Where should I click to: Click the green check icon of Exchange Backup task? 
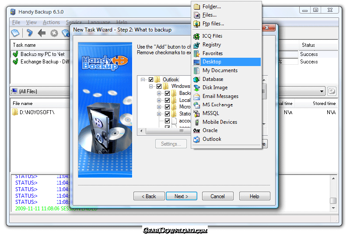point(15,62)
